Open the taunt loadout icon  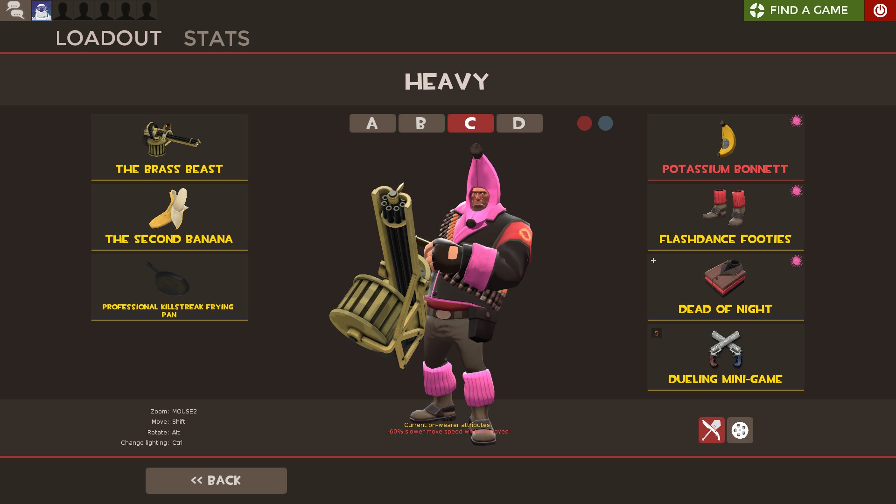click(711, 430)
